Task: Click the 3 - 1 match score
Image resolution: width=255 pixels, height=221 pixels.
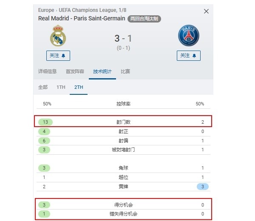Action: pos(123,38)
